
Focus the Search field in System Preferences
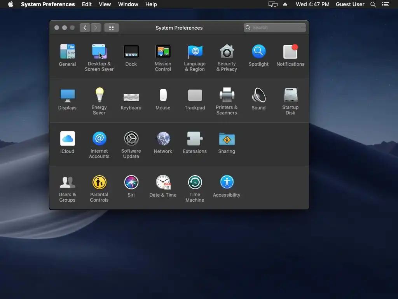[275, 28]
